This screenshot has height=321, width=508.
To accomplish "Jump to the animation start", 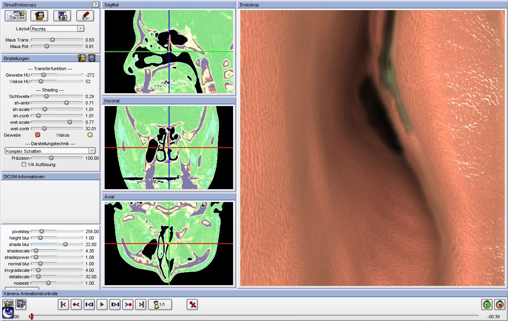I will click(x=63, y=304).
